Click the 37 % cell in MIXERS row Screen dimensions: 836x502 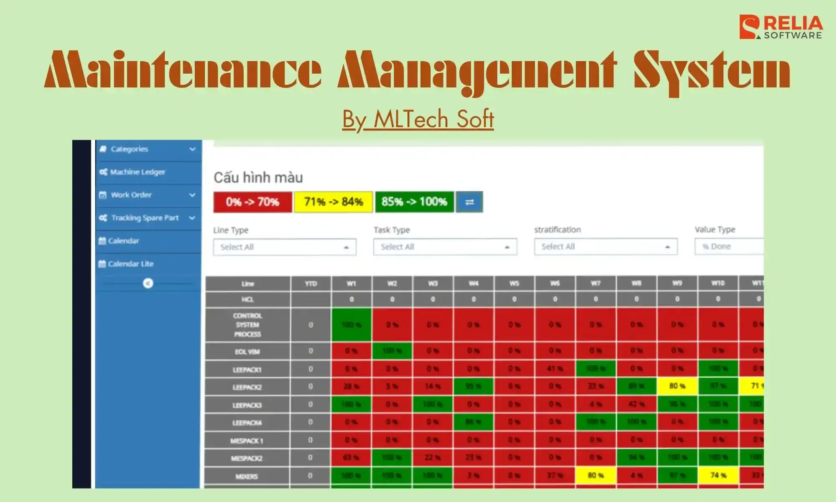click(x=555, y=476)
